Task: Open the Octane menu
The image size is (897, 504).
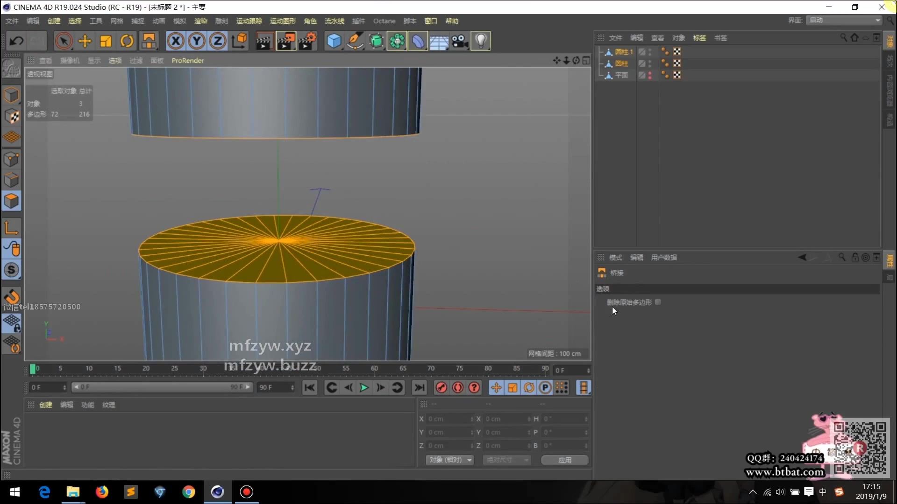Action: point(384,21)
